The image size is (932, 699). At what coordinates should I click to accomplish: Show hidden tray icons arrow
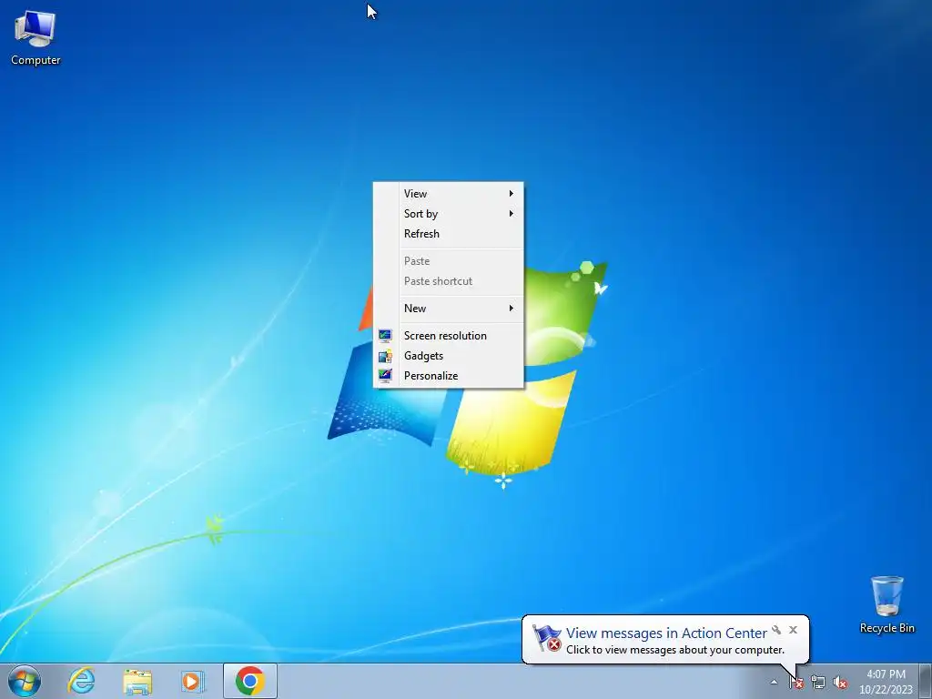[x=774, y=683]
